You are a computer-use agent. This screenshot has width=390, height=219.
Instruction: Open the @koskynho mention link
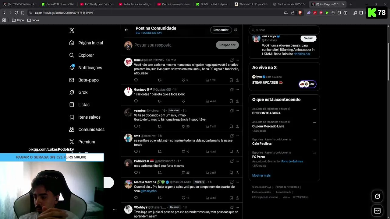pyautogui.click(x=148, y=191)
